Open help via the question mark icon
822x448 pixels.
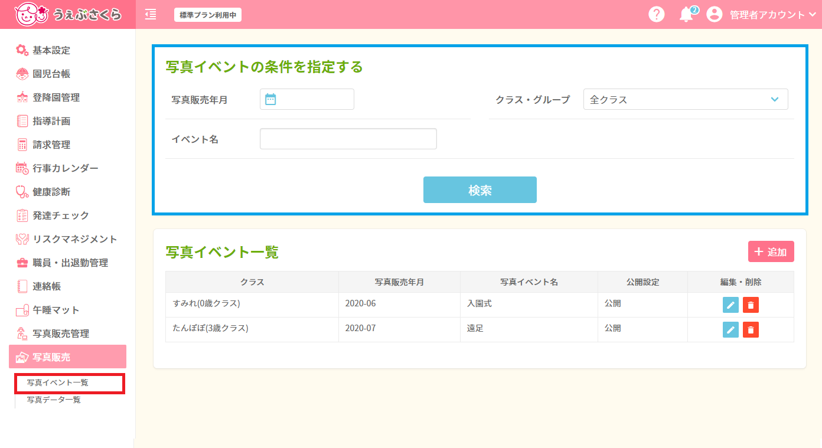657,15
